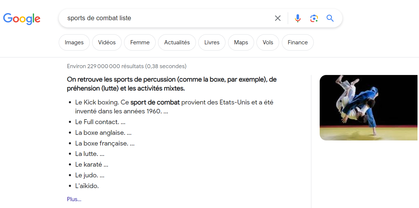The image size is (419, 208).
Task: Open the Vols flights filter
Action: coord(268,42)
